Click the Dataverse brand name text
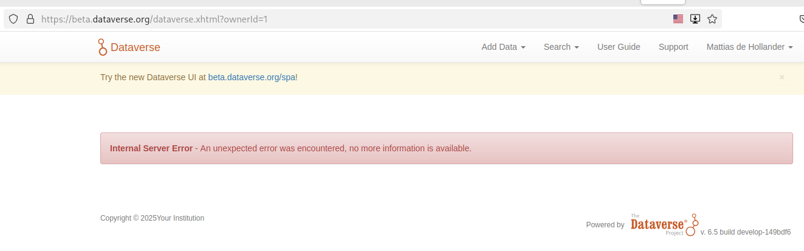804x251 pixels. [x=136, y=47]
